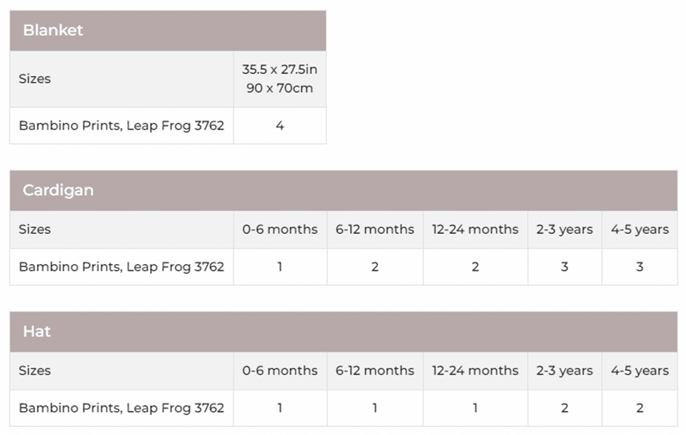Click the Bambino Prints label in Hat table
Screen dimensions: 686x435
click(x=121, y=408)
